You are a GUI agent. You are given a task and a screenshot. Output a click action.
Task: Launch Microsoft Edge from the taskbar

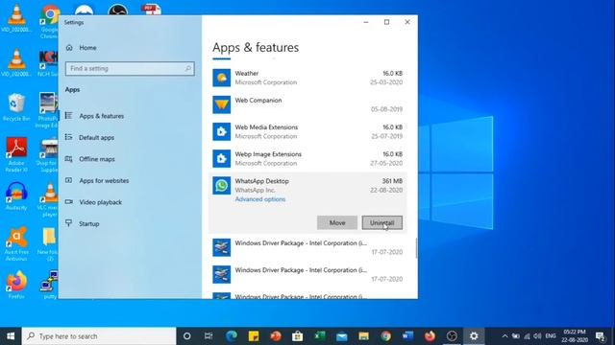coord(231,336)
